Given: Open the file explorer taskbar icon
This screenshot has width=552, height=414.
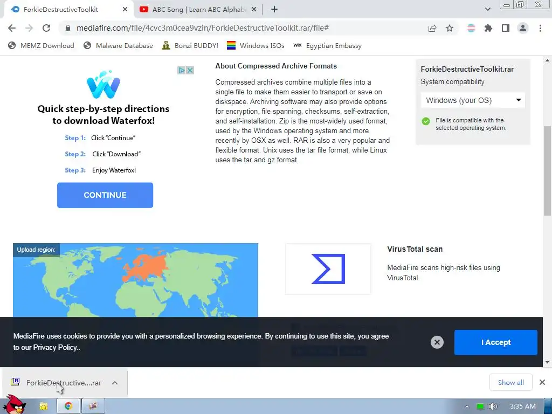Looking at the screenshot, I should pyautogui.click(x=44, y=406).
